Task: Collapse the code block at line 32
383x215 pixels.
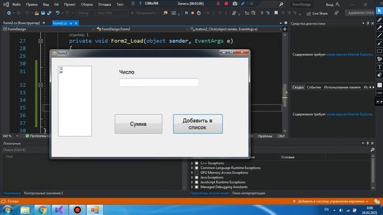Action: pos(41,85)
